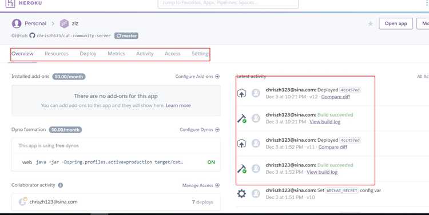Click the Manage Access arrow icon

click(217, 185)
